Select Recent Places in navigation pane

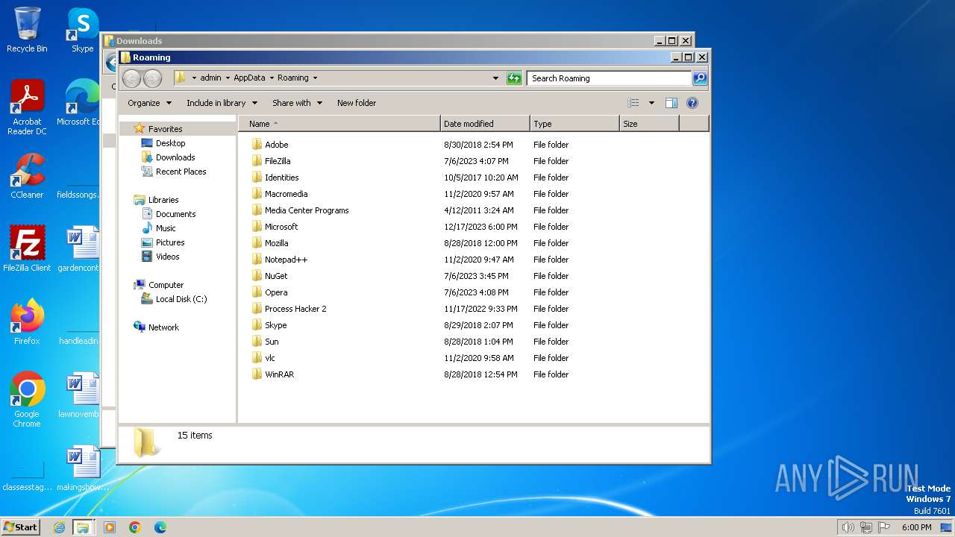click(x=181, y=172)
